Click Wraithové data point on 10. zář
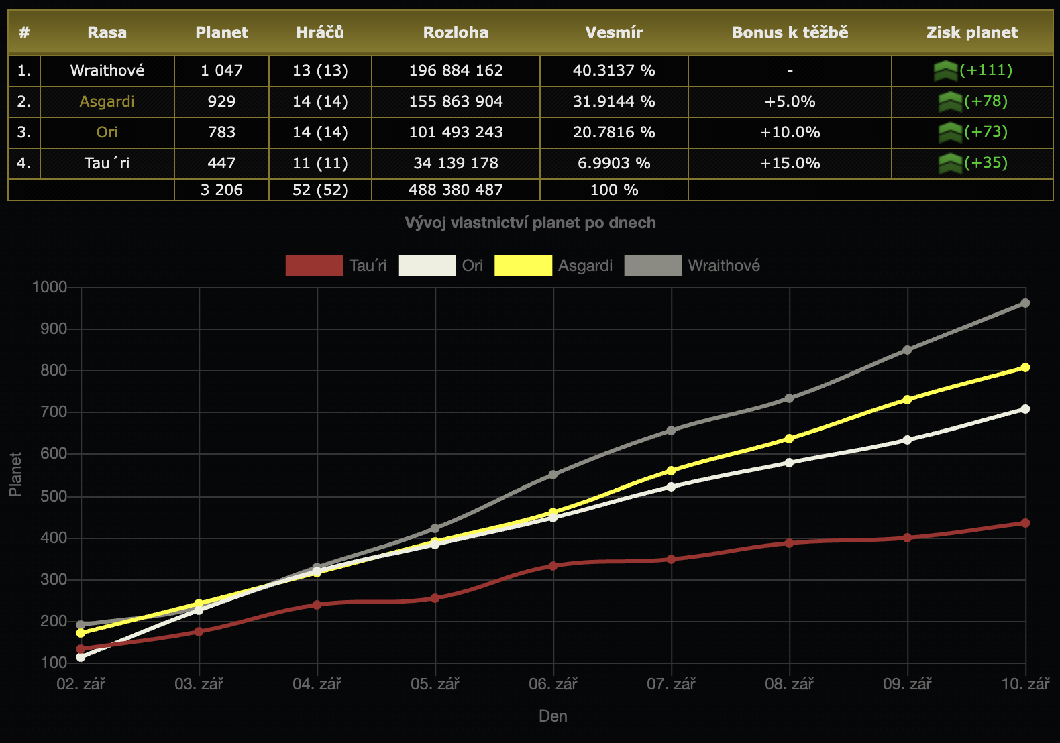The width and height of the screenshot is (1060, 743). [x=1025, y=303]
